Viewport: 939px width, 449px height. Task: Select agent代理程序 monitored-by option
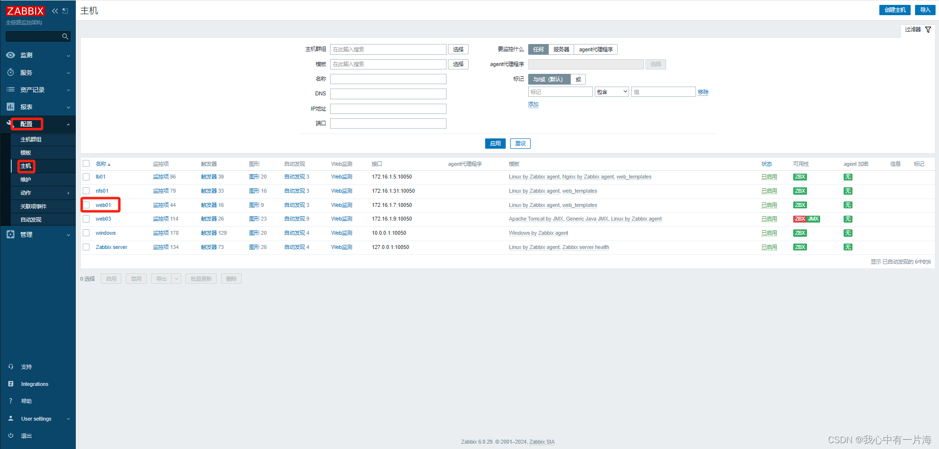coord(596,49)
